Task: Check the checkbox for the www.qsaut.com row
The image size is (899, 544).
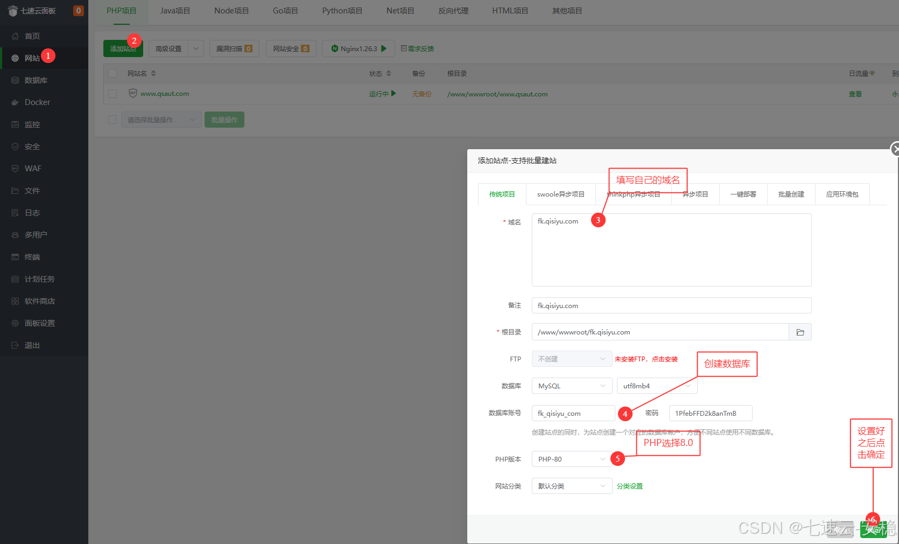Action: 113,93
